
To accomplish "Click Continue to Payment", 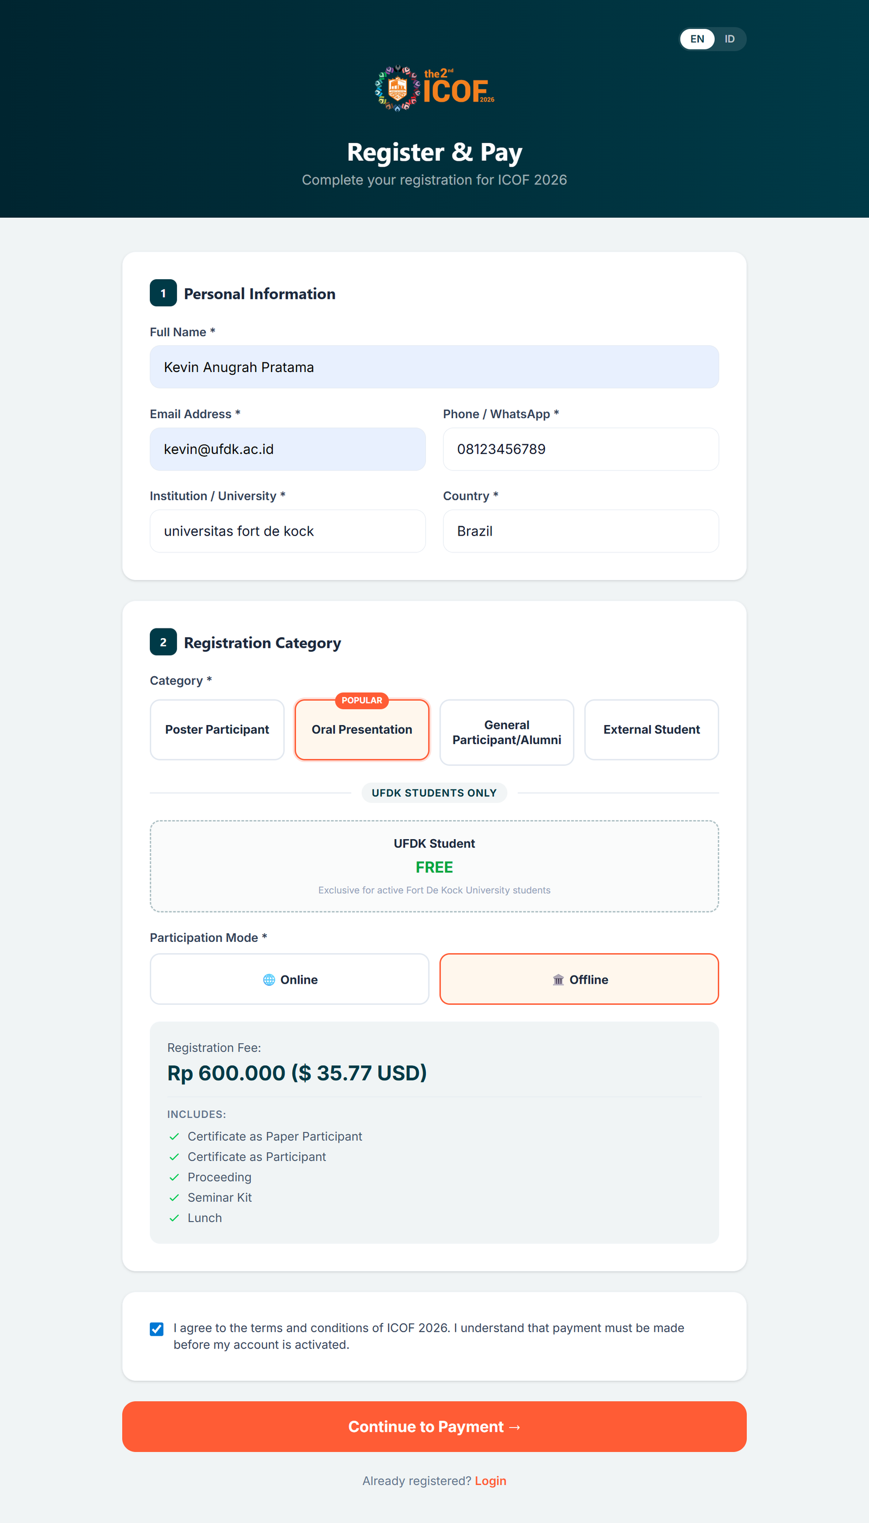I will coord(434,1426).
